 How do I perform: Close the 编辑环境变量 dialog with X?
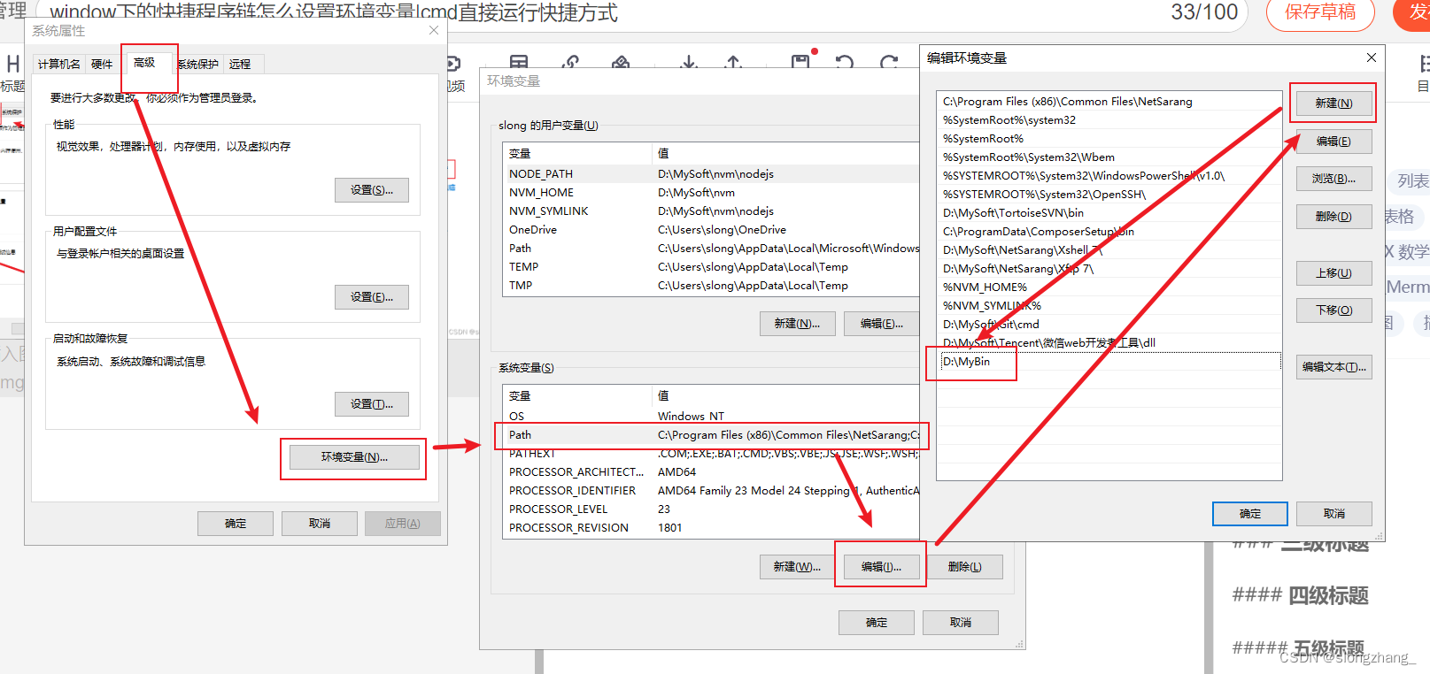pyautogui.click(x=1372, y=57)
